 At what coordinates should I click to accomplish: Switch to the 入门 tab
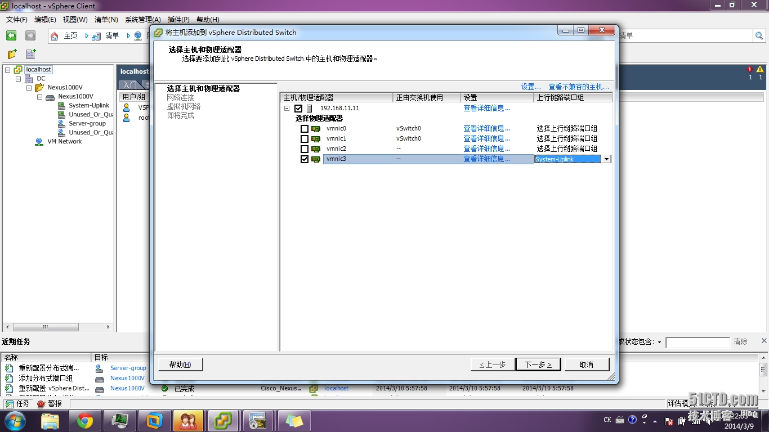tap(130, 85)
